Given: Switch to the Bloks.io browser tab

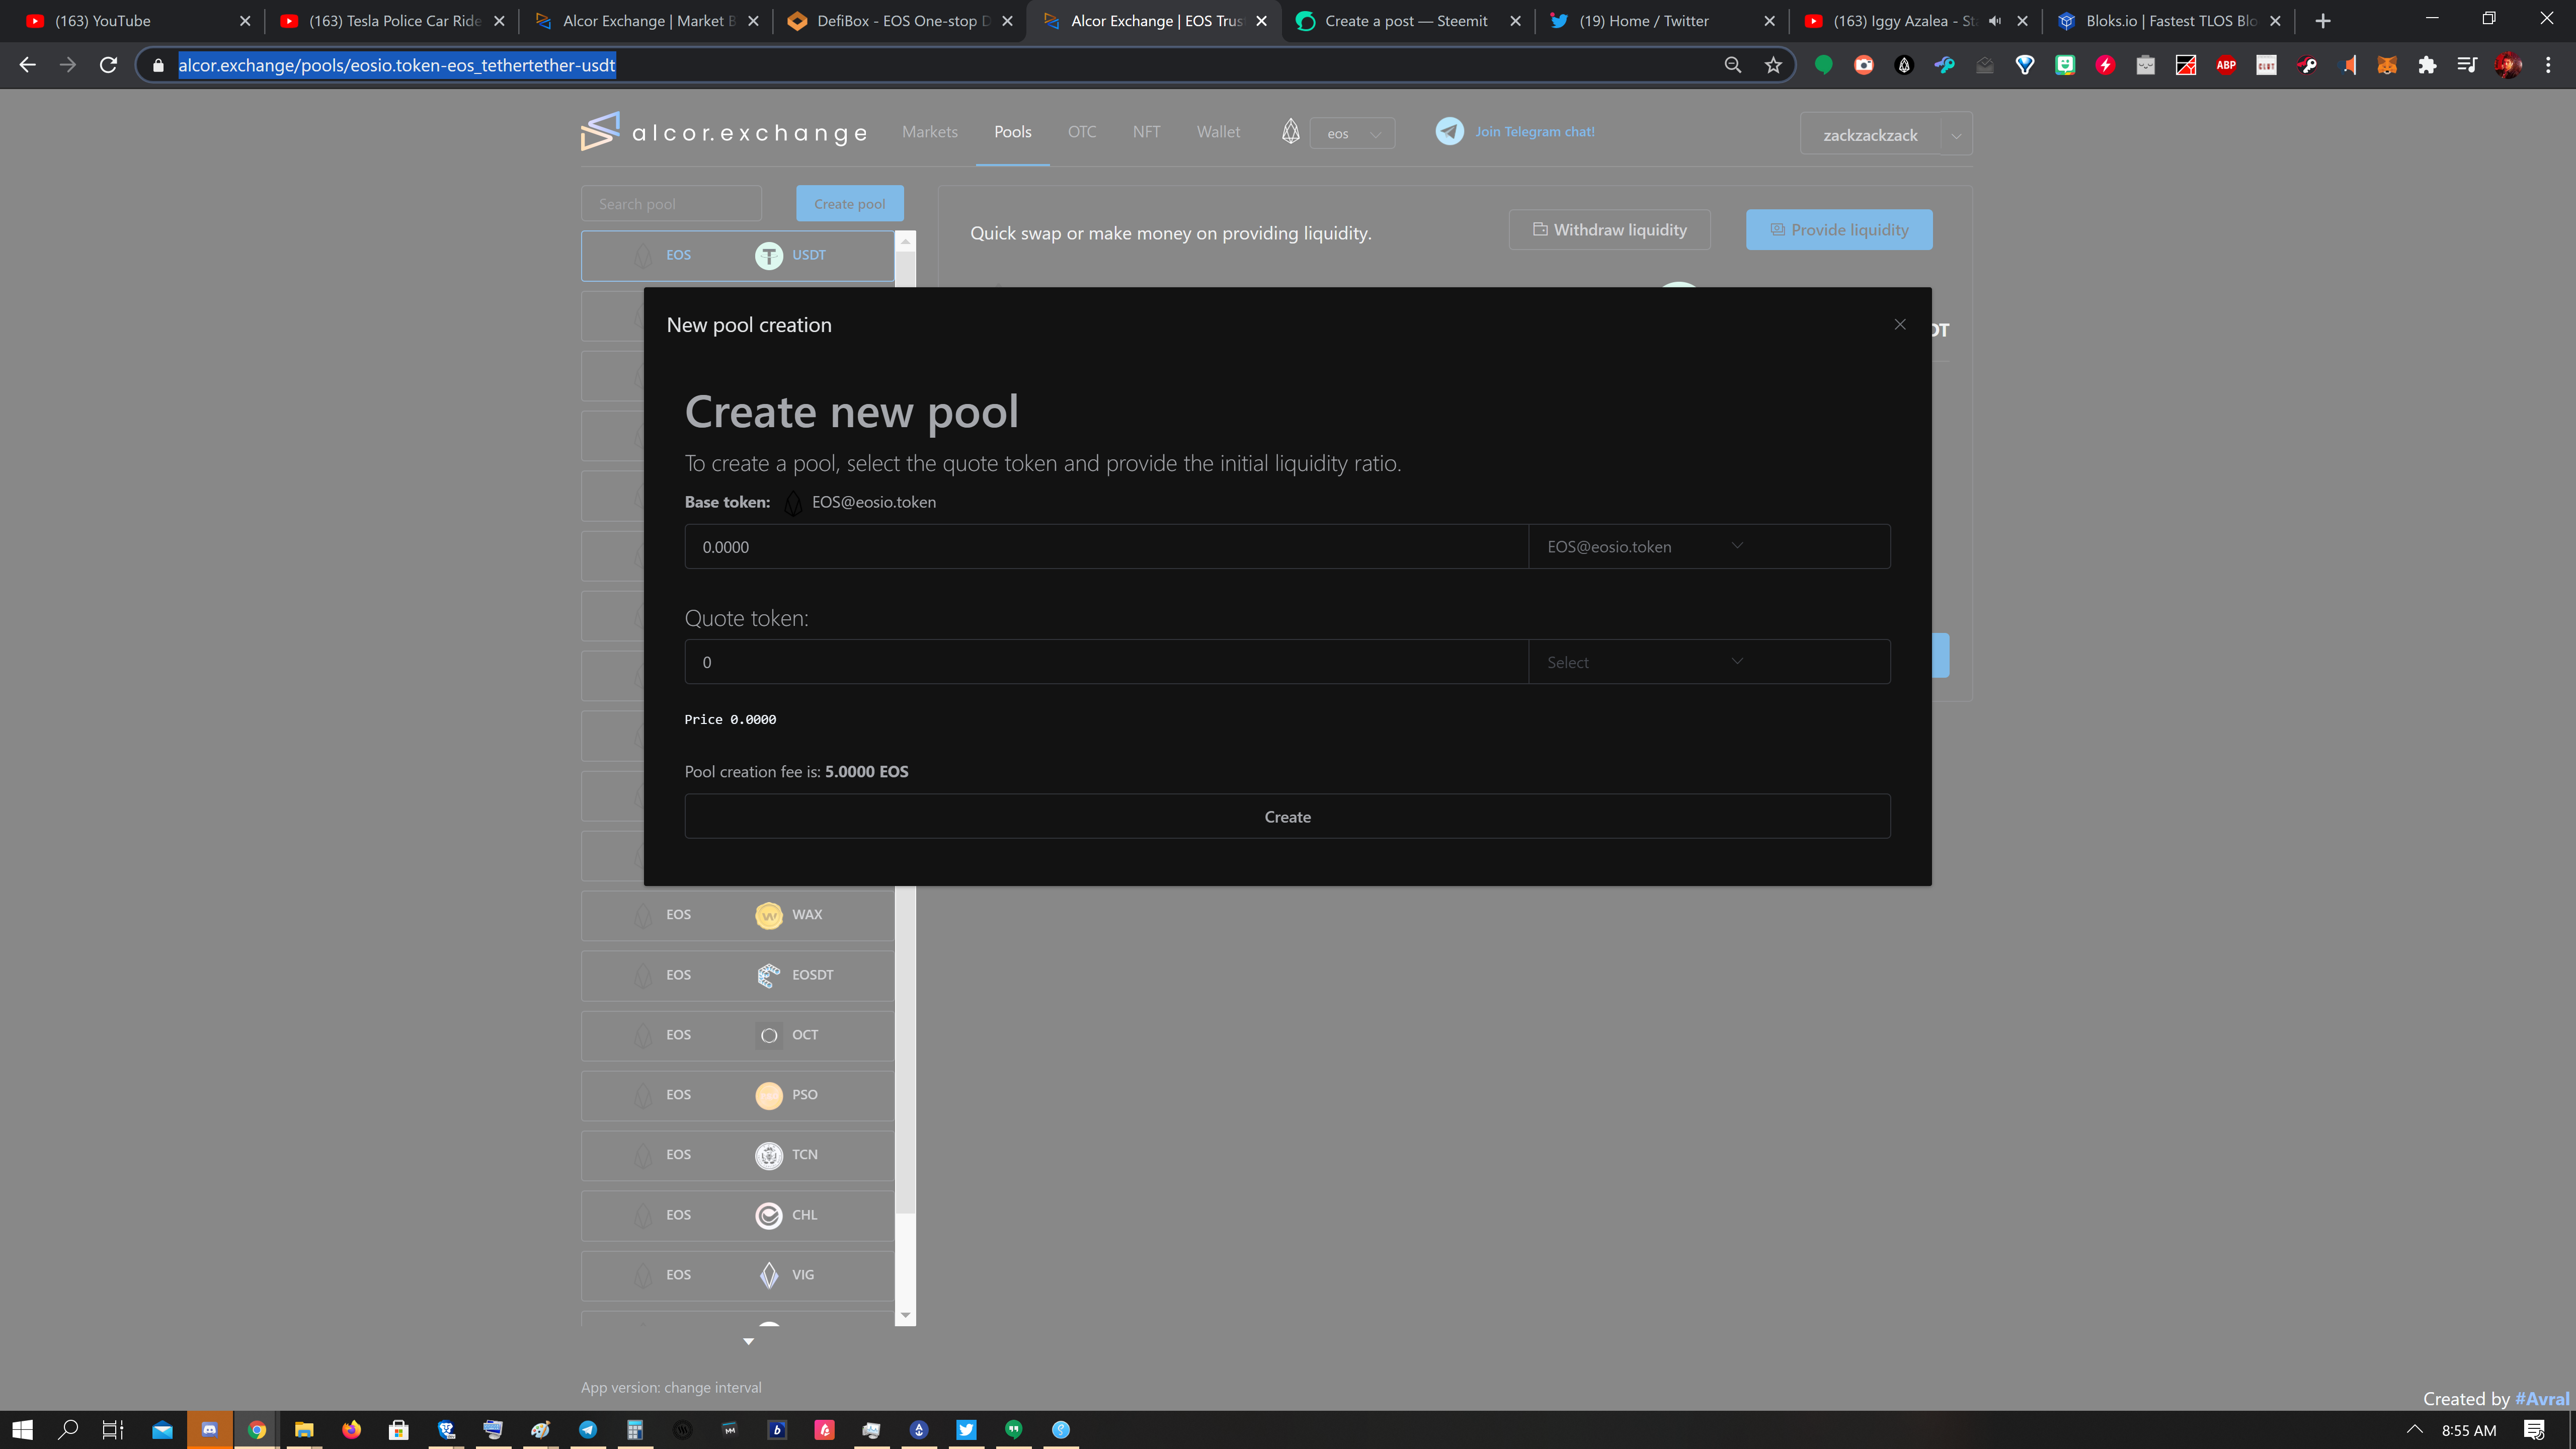Looking at the screenshot, I should 2168,21.
